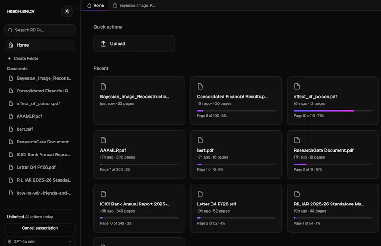This screenshot has height=246, width=381.
Task: Open the Bayesian_Image_Reconstructio recent card
Action: point(139,101)
